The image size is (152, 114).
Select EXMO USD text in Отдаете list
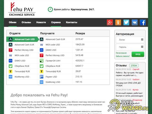[x=20, y=61]
